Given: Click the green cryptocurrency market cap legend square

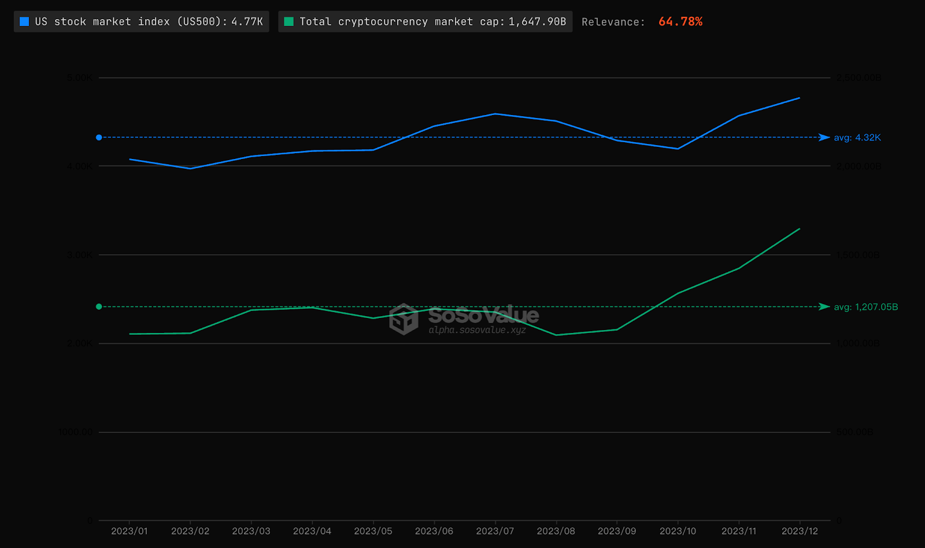Looking at the screenshot, I should (288, 22).
